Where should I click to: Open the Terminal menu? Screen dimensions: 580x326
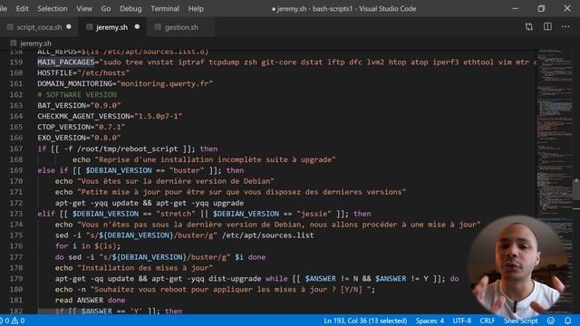point(165,8)
